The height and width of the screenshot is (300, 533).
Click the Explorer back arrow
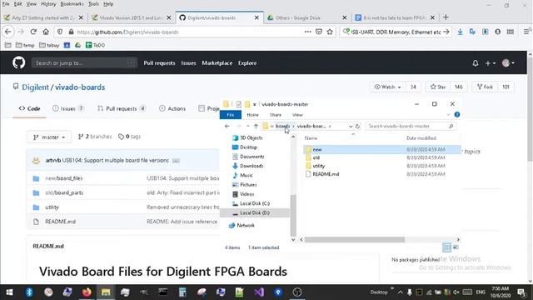tap(227, 126)
